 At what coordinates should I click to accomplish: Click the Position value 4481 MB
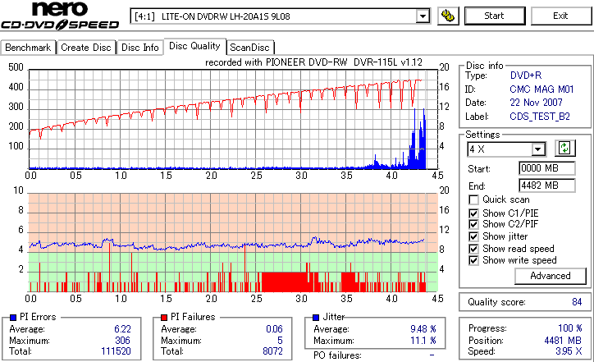(563, 341)
